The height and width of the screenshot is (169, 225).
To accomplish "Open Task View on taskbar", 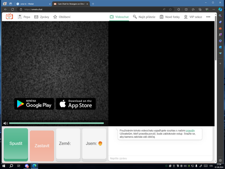I will [19, 166].
